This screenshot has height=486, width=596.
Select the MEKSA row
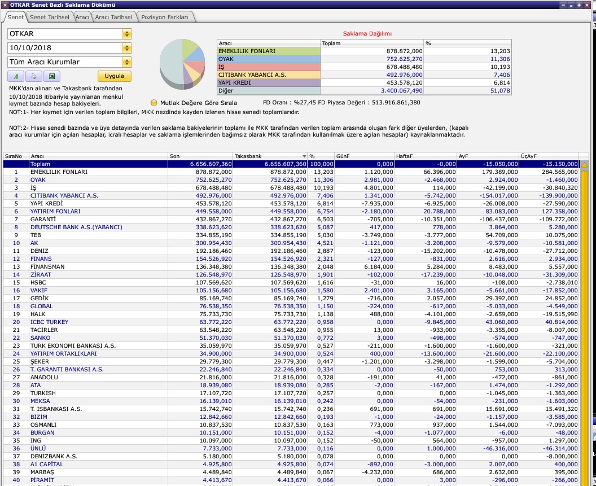tap(291, 401)
